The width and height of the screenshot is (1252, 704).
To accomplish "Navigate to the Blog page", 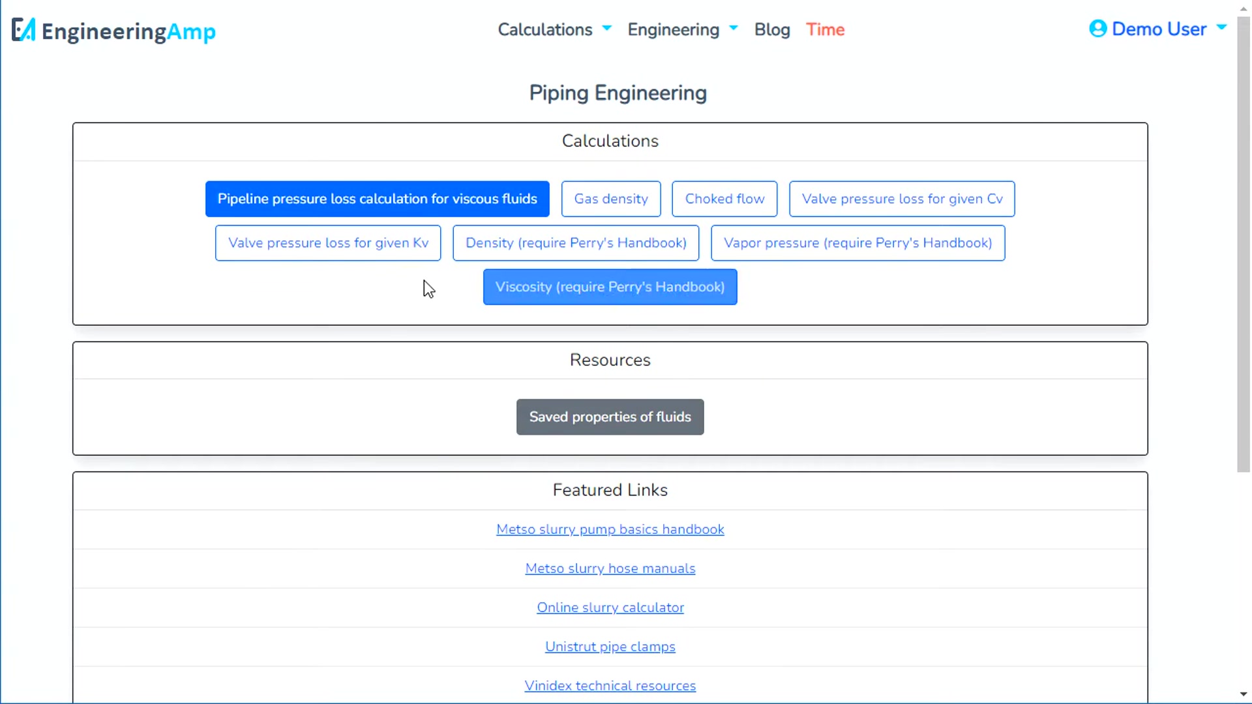I will click(771, 30).
